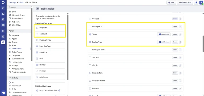
Task: Click the Ticket Fields header icon
Action: pos(38,9)
